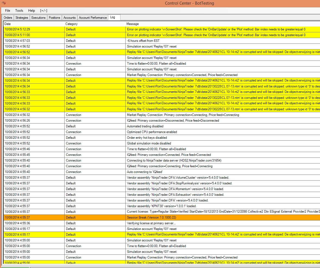Select the '-6 hours offset from EST' row
The width and height of the screenshot is (320, 268).
pyautogui.click(x=162, y=41)
